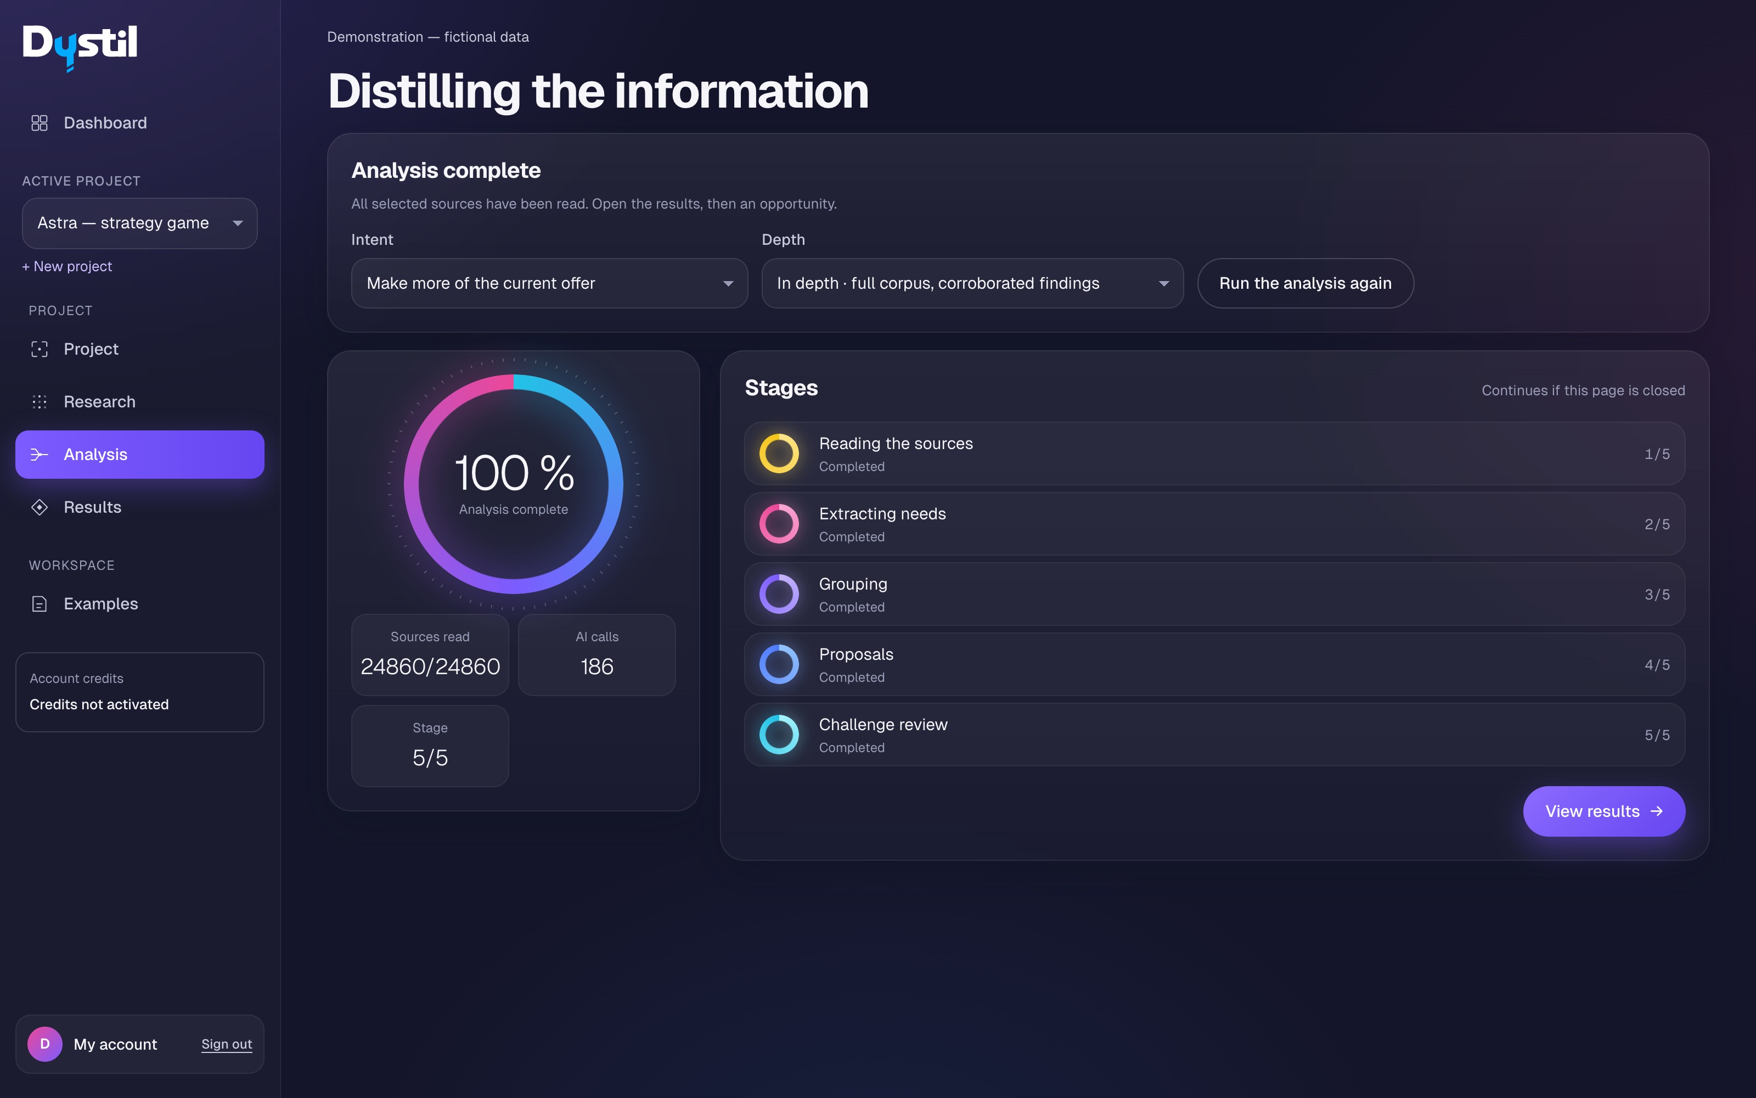
Task: Click the 'Analysis complete' card heading
Action: pos(446,171)
